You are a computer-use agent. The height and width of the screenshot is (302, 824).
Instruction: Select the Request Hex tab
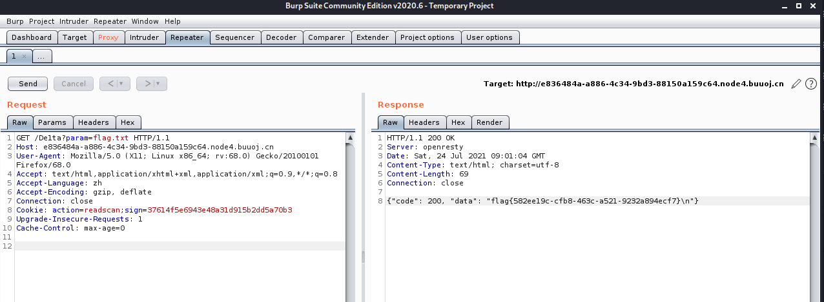pos(128,122)
